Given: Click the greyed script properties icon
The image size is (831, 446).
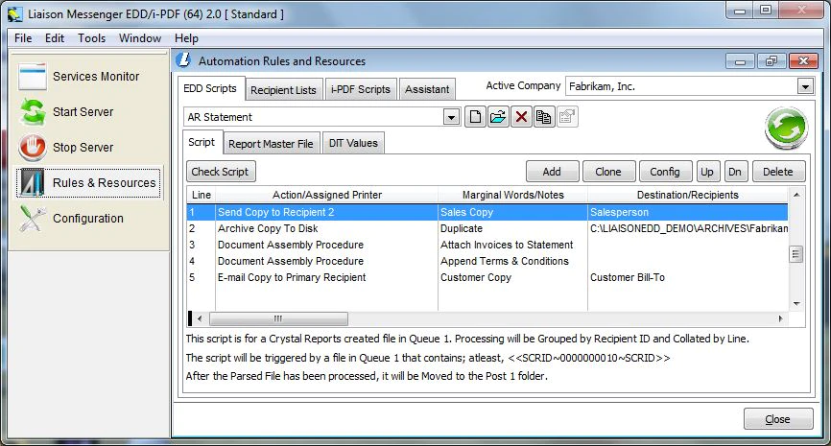Looking at the screenshot, I should (567, 117).
